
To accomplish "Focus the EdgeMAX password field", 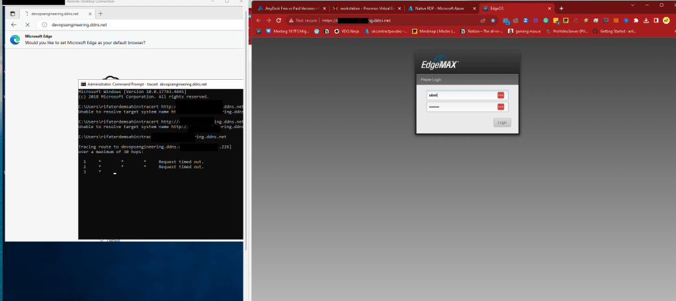I will click(x=468, y=107).
